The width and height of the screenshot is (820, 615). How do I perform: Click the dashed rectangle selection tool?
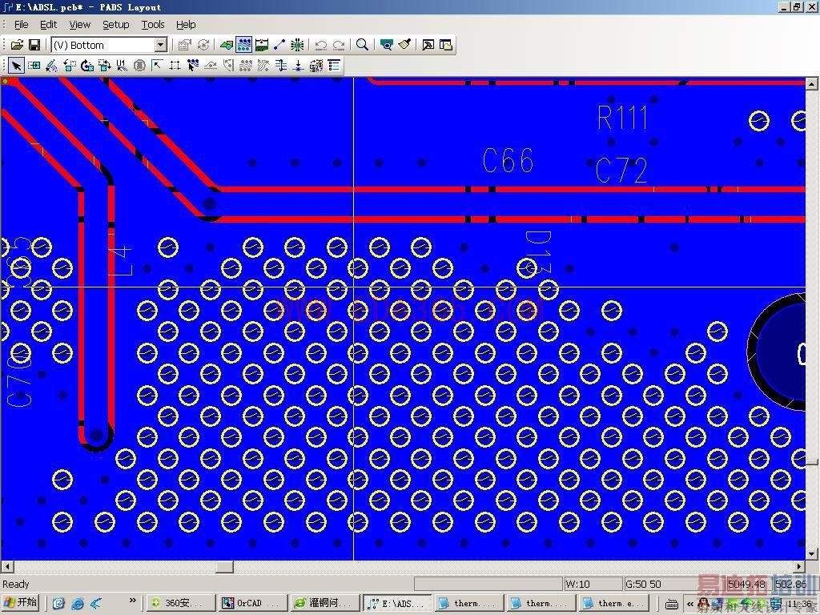(x=175, y=66)
